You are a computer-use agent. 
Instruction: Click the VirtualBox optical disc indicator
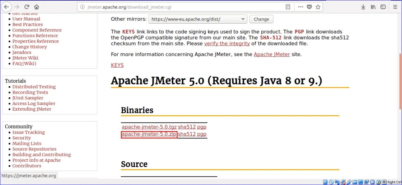tap(331, 182)
